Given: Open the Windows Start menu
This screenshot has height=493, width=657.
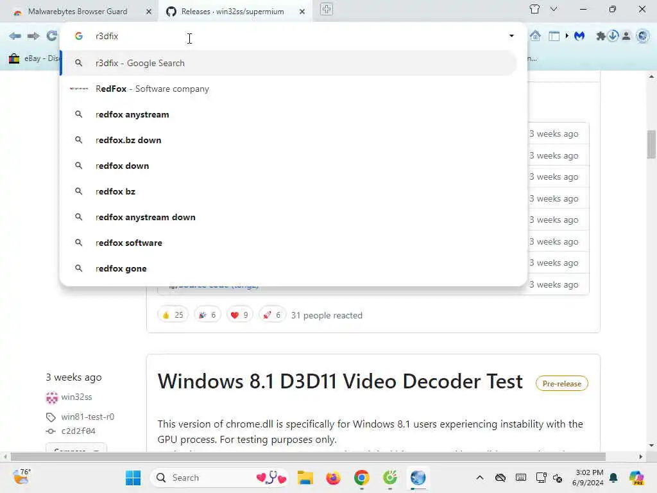Looking at the screenshot, I should coord(133,478).
